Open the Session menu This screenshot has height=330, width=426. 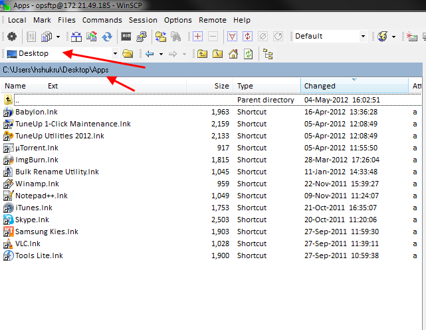click(x=143, y=20)
